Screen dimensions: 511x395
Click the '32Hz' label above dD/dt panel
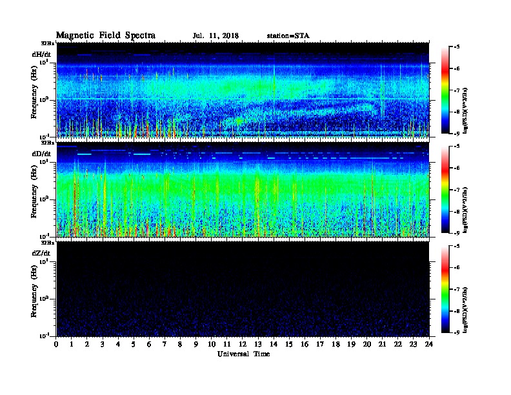[x=47, y=143]
